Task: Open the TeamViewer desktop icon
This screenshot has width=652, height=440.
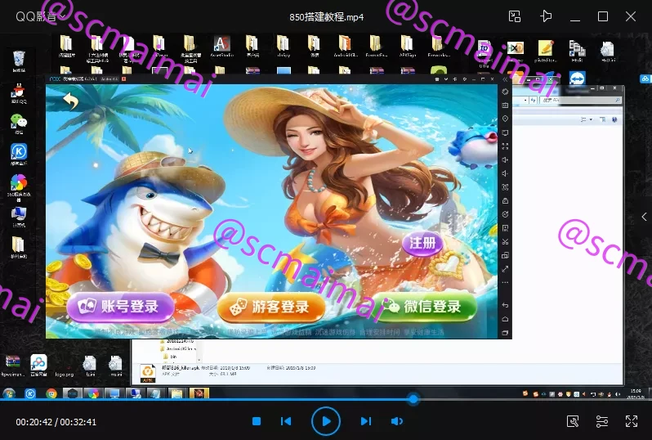Action: 577,79
